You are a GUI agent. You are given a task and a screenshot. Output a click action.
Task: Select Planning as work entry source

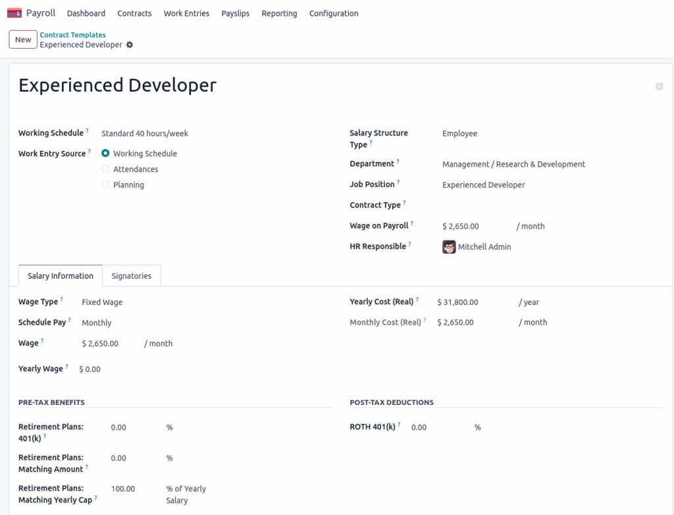[x=105, y=184]
